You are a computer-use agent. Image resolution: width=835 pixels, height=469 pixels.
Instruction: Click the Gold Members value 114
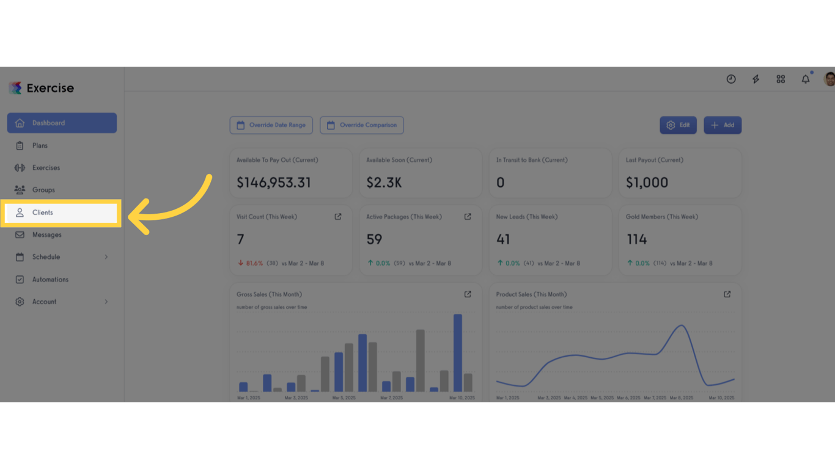pyautogui.click(x=636, y=239)
